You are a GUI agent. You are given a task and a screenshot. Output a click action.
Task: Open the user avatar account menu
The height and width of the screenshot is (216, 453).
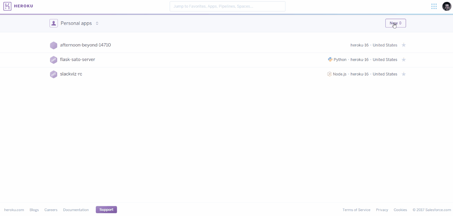click(447, 6)
